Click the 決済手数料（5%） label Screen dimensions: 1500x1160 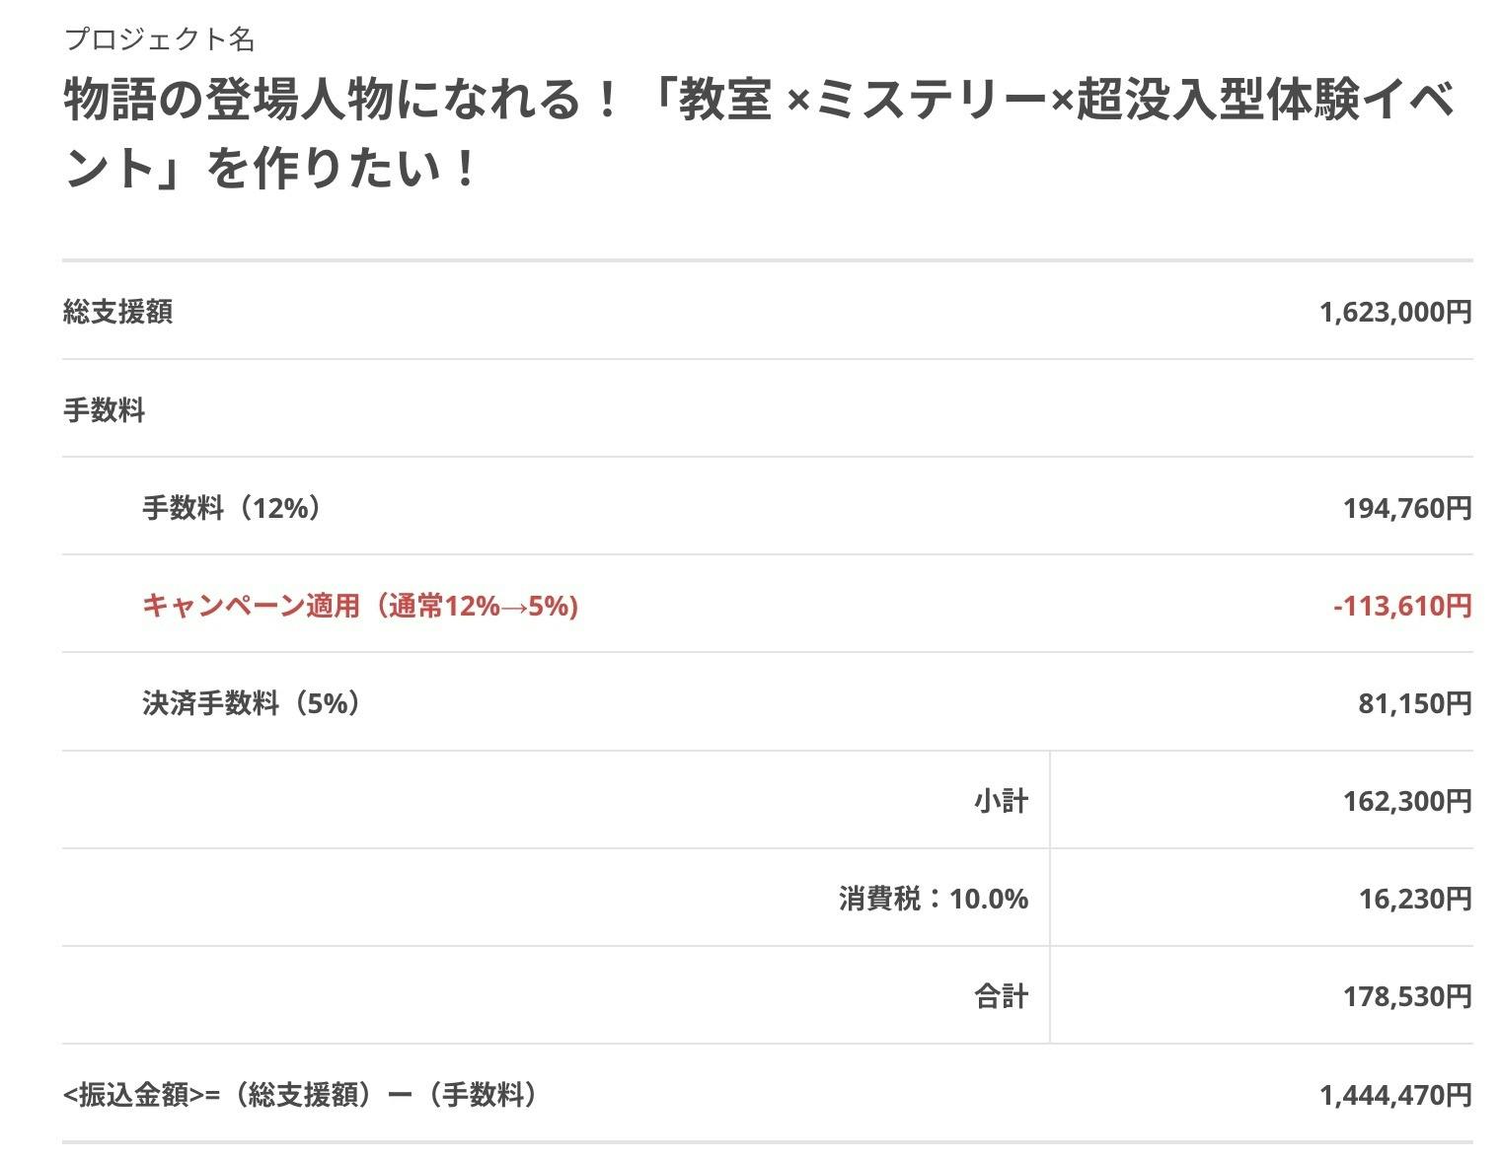coord(253,703)
